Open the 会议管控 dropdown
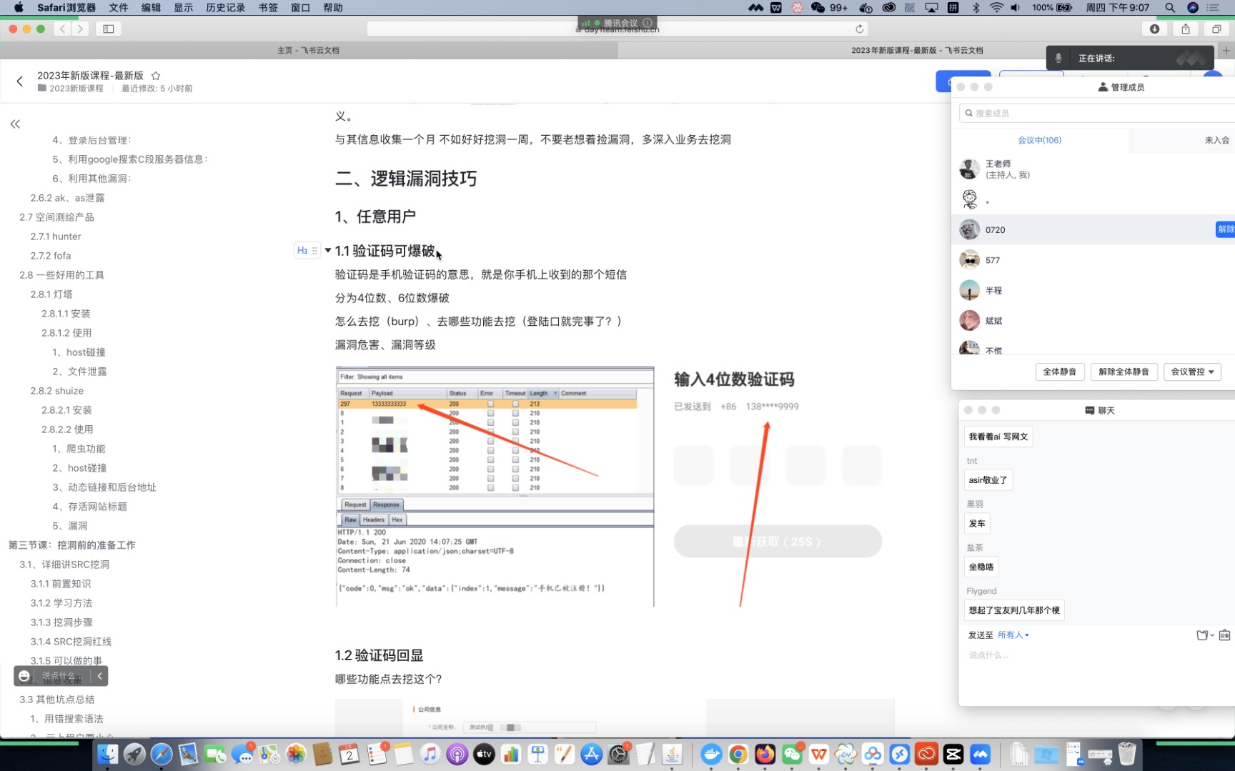The width and height of the screenshot is (1235, 771). (x=1192, y=372)
